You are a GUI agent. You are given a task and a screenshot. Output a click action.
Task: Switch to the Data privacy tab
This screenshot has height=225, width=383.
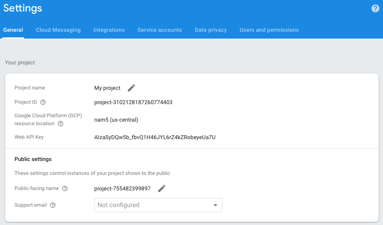[211, 30]
